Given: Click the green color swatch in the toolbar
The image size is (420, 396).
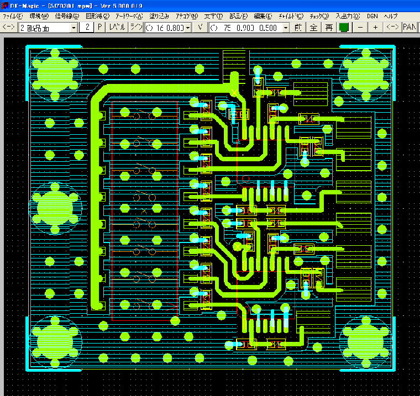Looking at the screenshot, I should pos(344,27).
